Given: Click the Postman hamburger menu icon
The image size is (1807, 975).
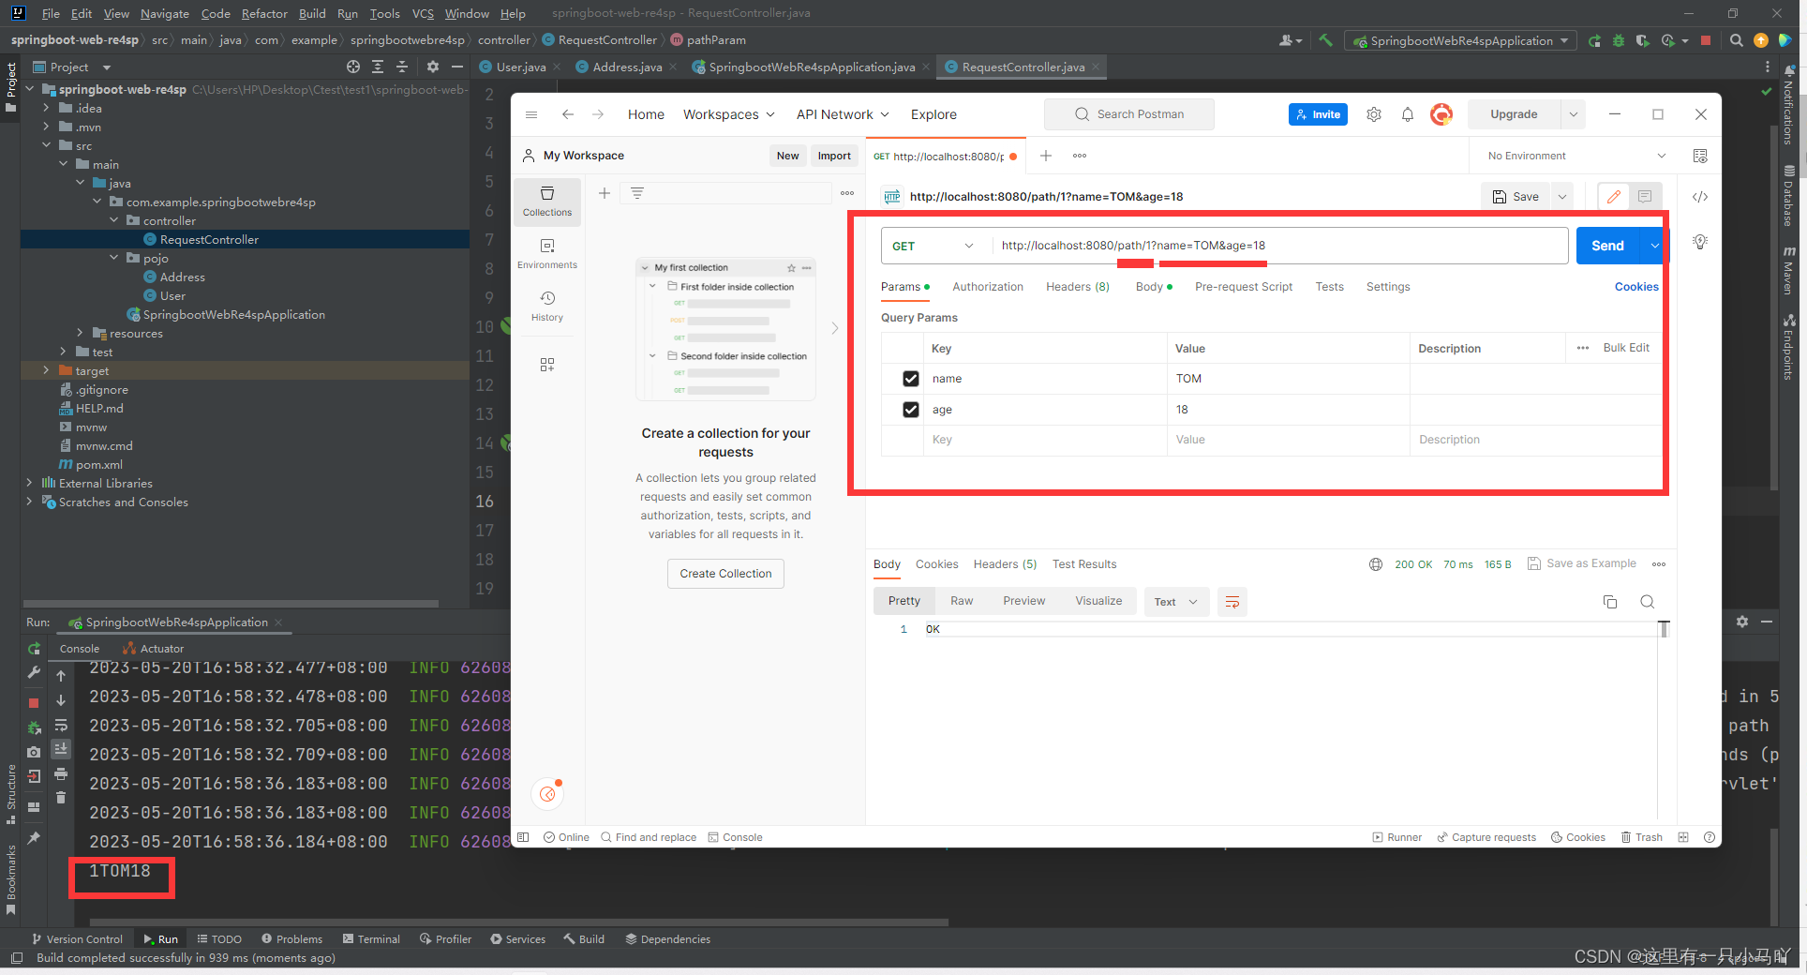Looking at the screenshot, I should tap(531, 114).
